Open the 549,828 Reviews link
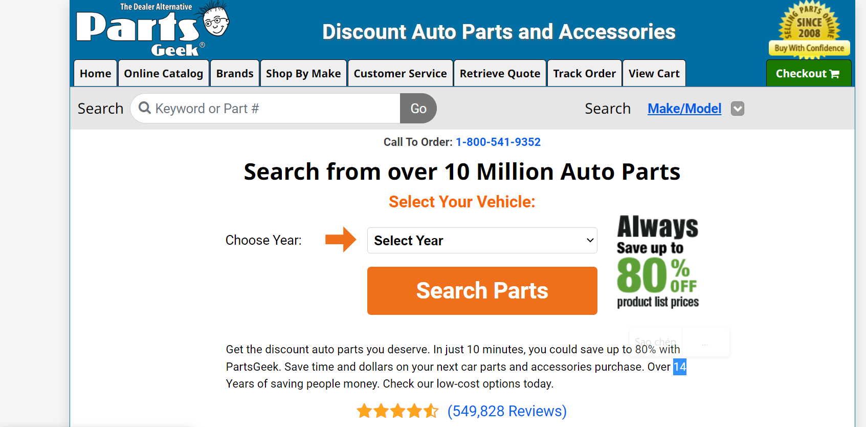This screenshot has width=866, height=427. (507, 411)
